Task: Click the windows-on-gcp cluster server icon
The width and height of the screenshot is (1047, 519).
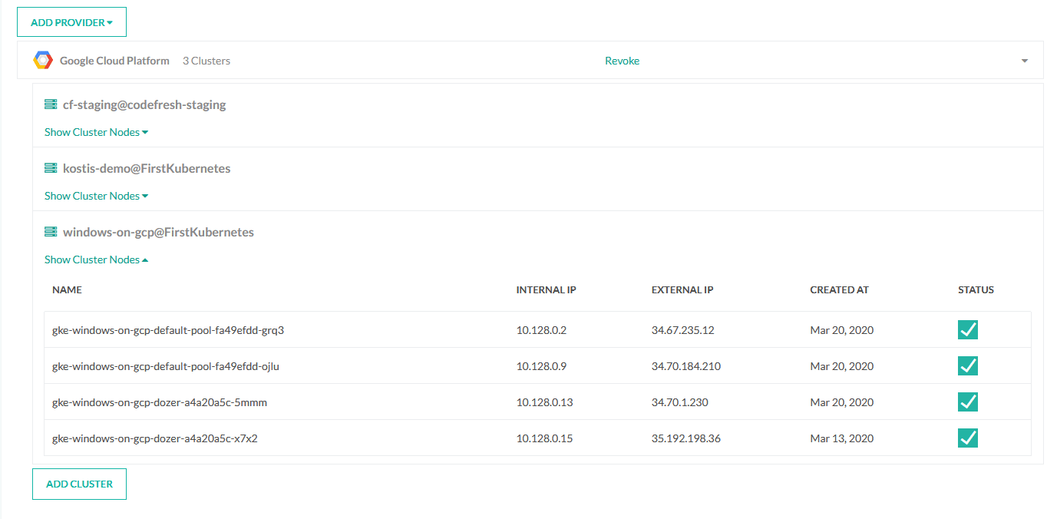Action: tap(51, 232)
